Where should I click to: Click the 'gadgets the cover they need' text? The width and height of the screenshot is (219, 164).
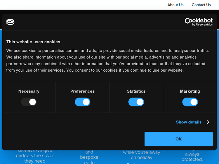[35, 158]
